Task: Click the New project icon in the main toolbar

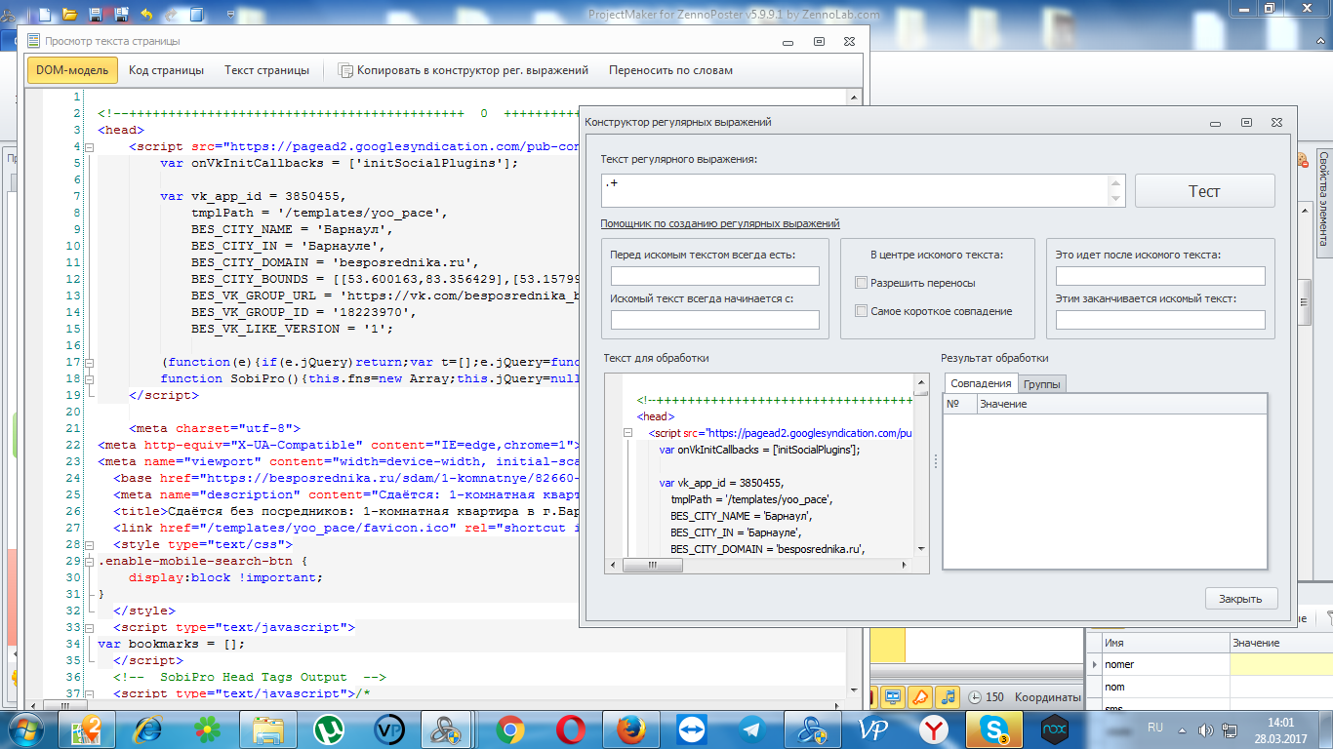Action: [46, 14]
